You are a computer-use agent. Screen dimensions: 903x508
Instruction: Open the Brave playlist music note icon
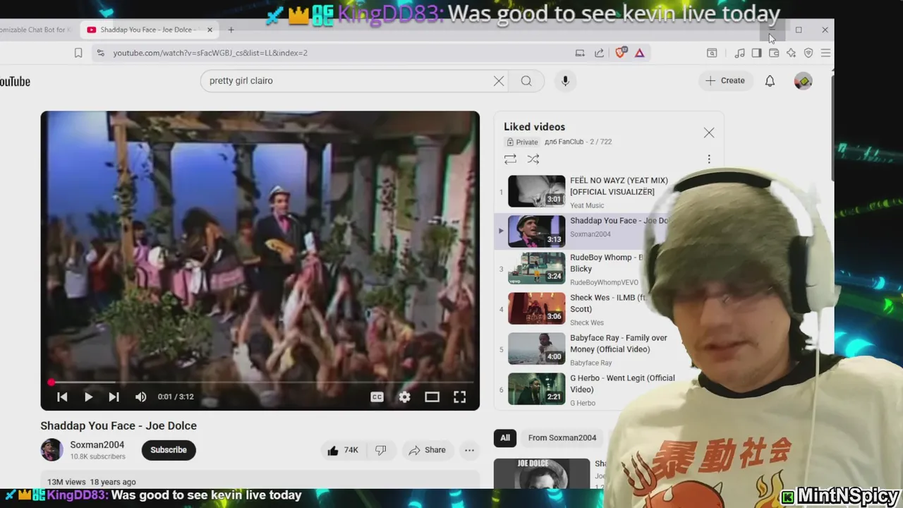click(739, 53)
